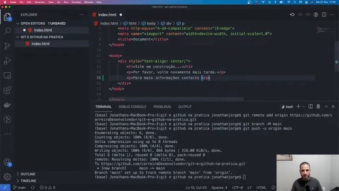339x191 pixels.
Task: Open the macOS Bluetooth menu
Action: click(275, 2)
